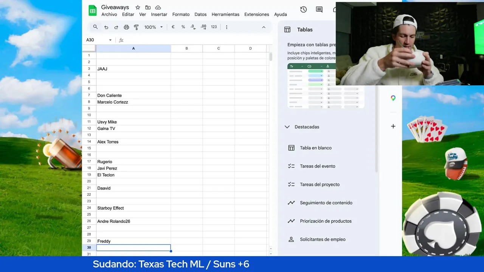Open the Google Maps side panel icon
The image size is (484, 272).
[x=393, y=98]
